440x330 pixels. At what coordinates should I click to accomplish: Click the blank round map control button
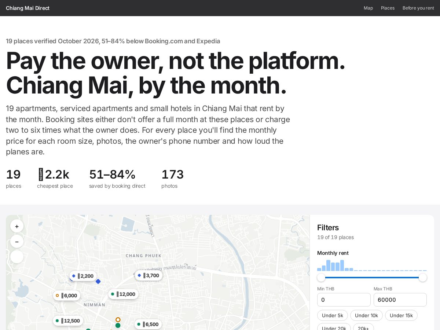pyautogui.click(x=17, y=257)
